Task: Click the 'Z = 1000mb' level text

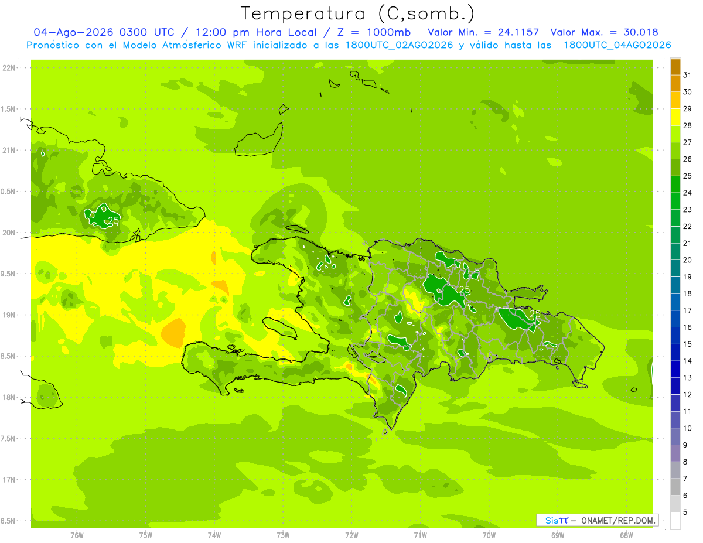Action: 375,32
